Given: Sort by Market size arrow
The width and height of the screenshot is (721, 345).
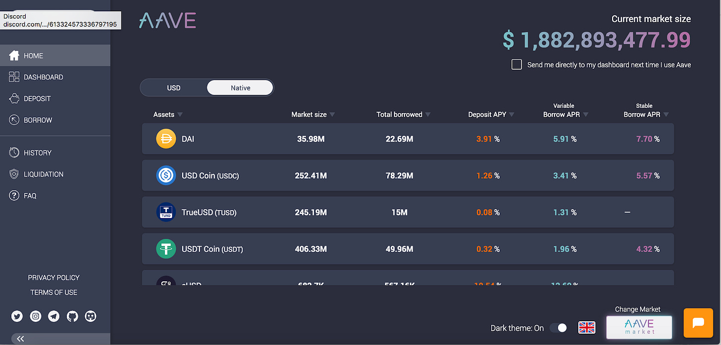Looking at the screenshot, I should (x=332, y=115).
